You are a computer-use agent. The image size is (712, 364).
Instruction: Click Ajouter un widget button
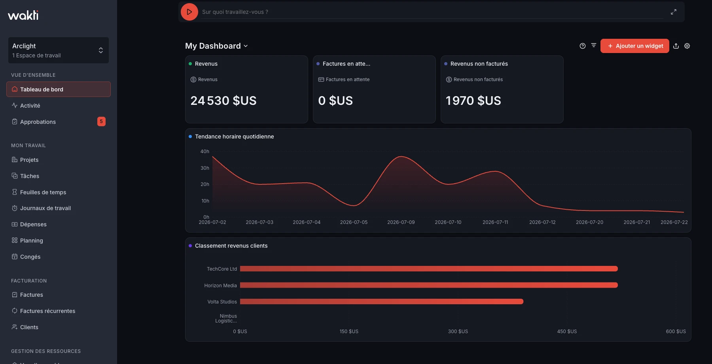pos(635,46)
